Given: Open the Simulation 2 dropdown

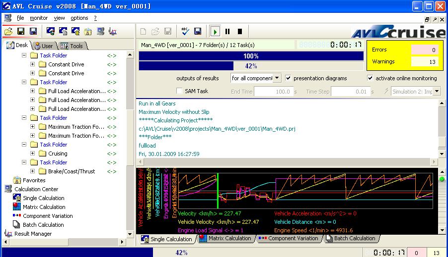Looking at the screenshot, I should [437, 92].
